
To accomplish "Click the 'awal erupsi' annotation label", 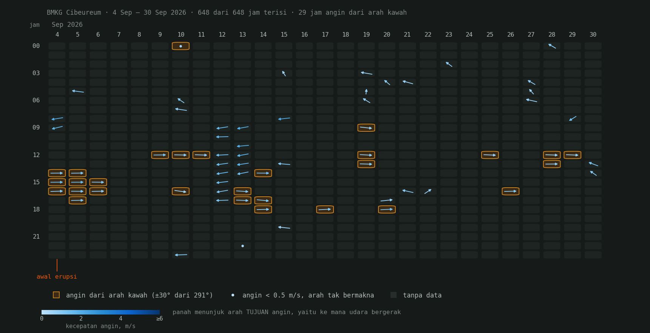I will [x=57, y=277].
